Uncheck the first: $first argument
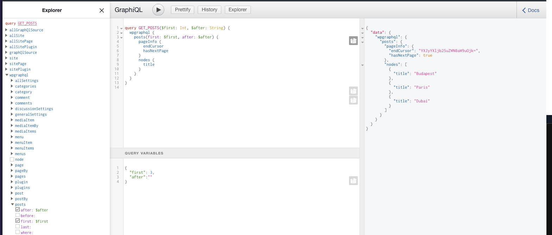 (x=18, y=221)
